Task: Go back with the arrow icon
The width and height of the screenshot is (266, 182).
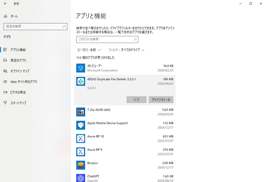Action: point(5,3)
